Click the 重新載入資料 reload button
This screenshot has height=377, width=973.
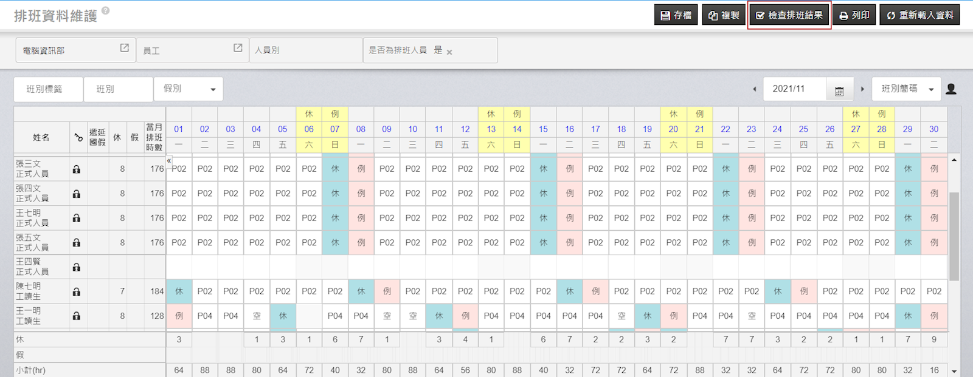point(919,15)
